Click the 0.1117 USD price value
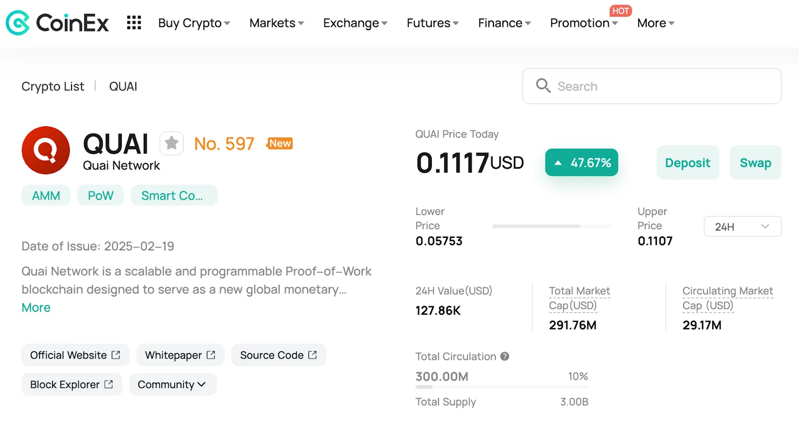 (x=470, y=163)
